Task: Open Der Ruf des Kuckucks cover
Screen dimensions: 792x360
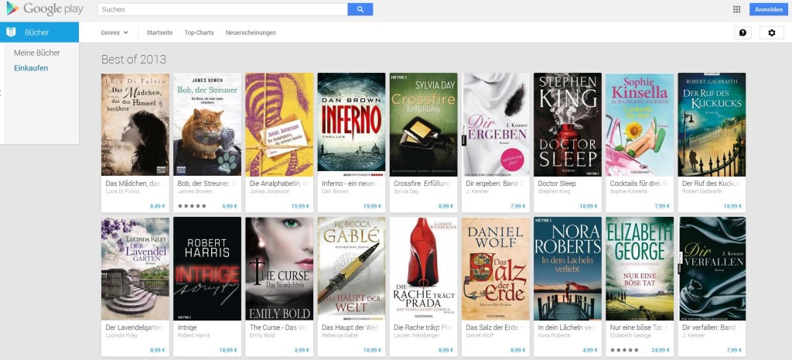Action: coord(712,125)
